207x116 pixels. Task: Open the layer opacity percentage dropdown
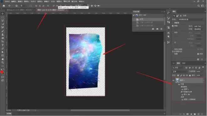[199, 72]
